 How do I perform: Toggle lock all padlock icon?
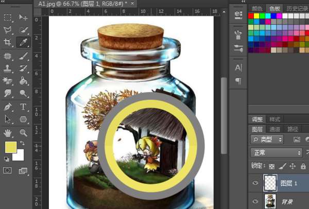click(x=303, y=166)
